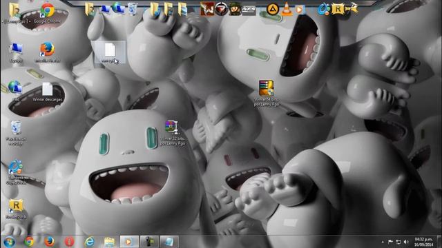
Task: Launch the soldier game icon in the dock
Action: 235,9
